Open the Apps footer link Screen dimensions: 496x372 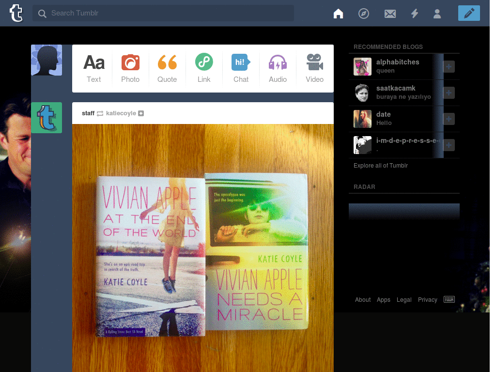click(384, 299)
